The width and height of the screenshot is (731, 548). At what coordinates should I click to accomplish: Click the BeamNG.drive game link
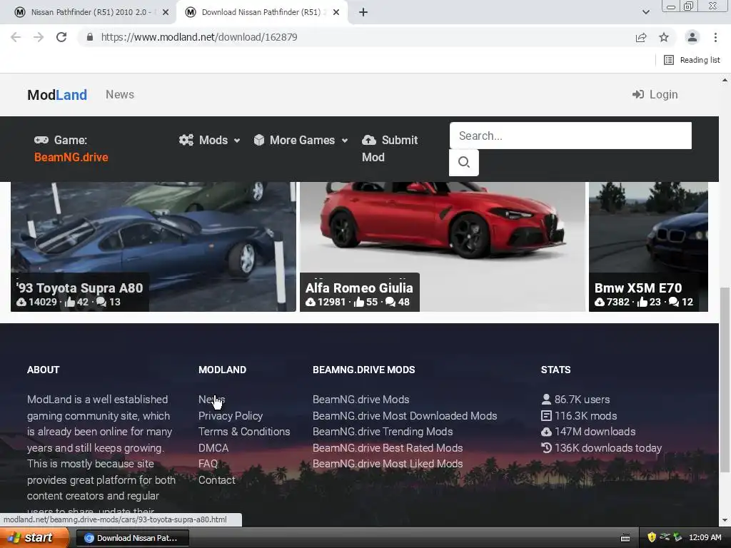click(71, 158)
